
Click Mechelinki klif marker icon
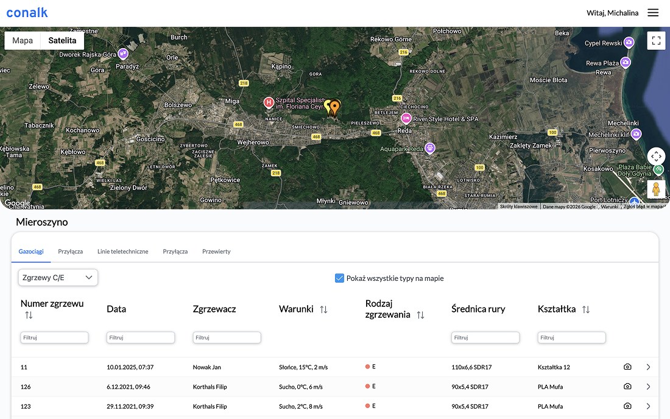pyautogui.click(x=636, y=134)
